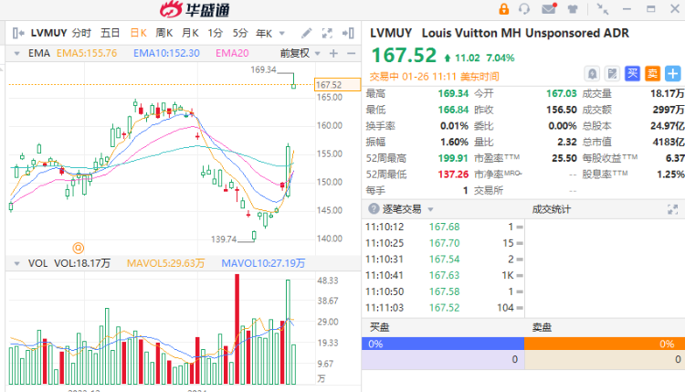The width and height of the screenshot is (685, 392).
Task: Add stock to watchlist plus button
Action: 673,73
